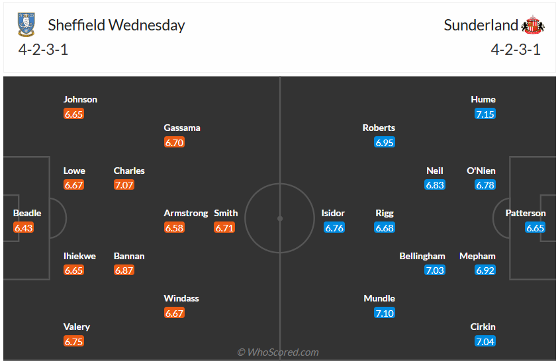
Task: Select Beadle's 6.43 rating badge
Action: click(23, 228)
